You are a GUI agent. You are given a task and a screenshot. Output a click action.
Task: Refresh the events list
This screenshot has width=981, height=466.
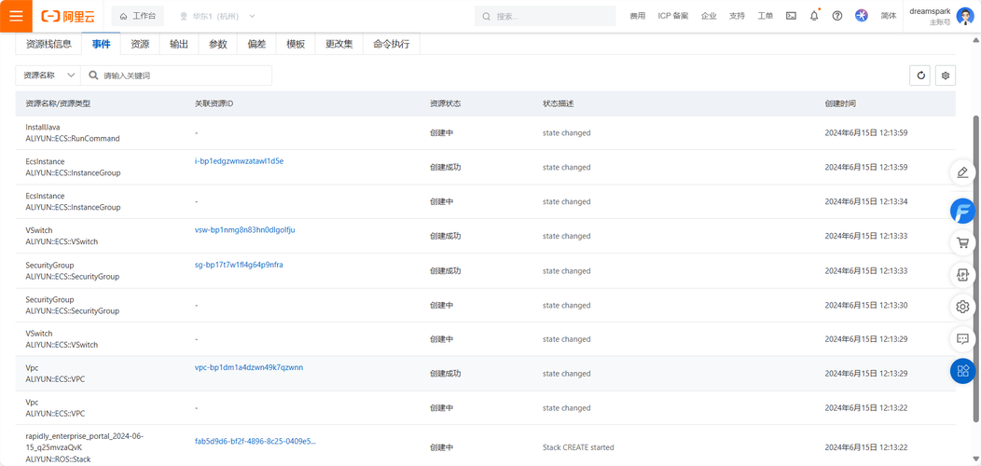click(920, 75)
